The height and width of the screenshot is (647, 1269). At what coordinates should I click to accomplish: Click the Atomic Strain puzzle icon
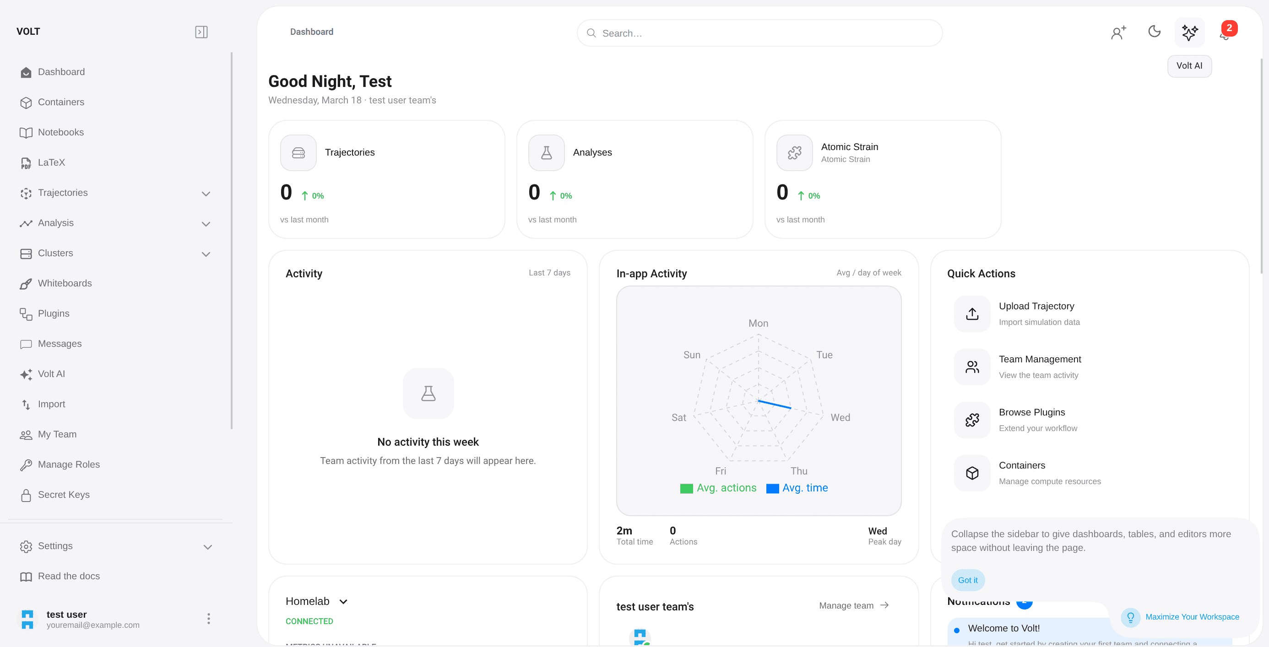(x=795, y=153)
